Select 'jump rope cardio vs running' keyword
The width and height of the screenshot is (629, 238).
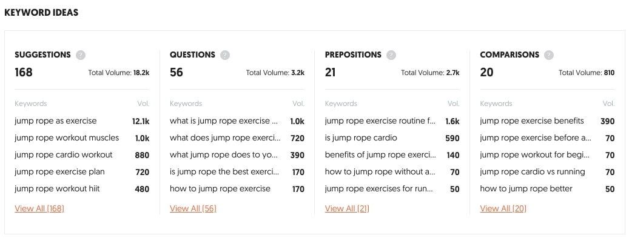[x=533, y=172]
